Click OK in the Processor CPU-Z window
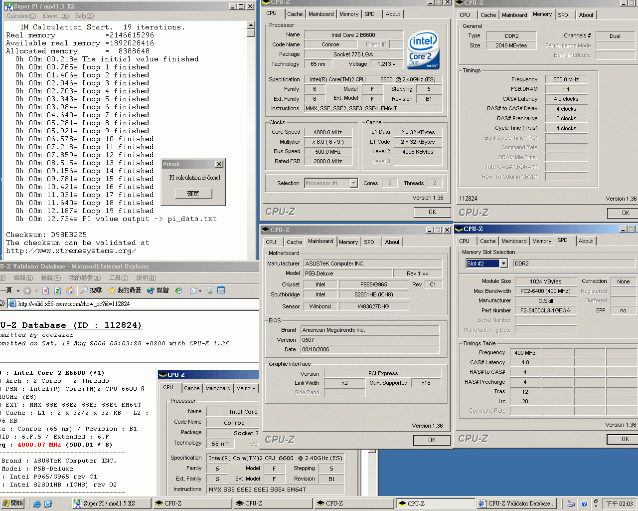This screenshot has width=638, height=511. [432, 212]
